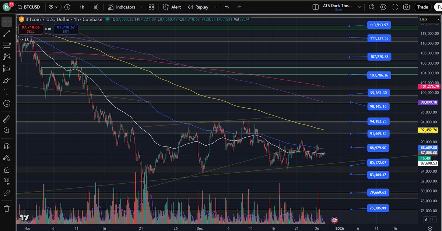Click the 76,306.99 price level label
Image resolution: width=442 pixels, height=231 pixels.
click(x=378, y=208)
